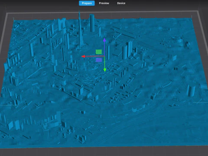Click the blue Z-axis arrow head

104,40
